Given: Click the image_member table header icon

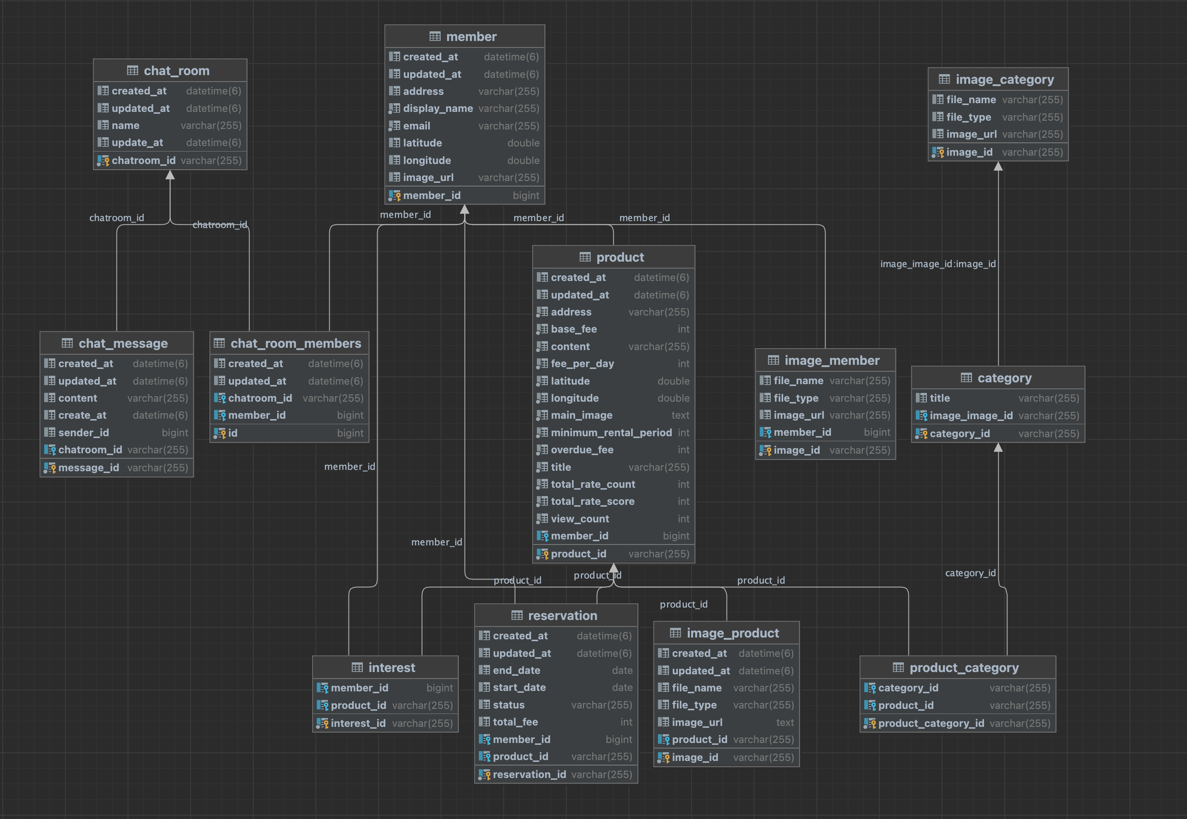Looking at the screenshot, I should click(x=774, y=360).
